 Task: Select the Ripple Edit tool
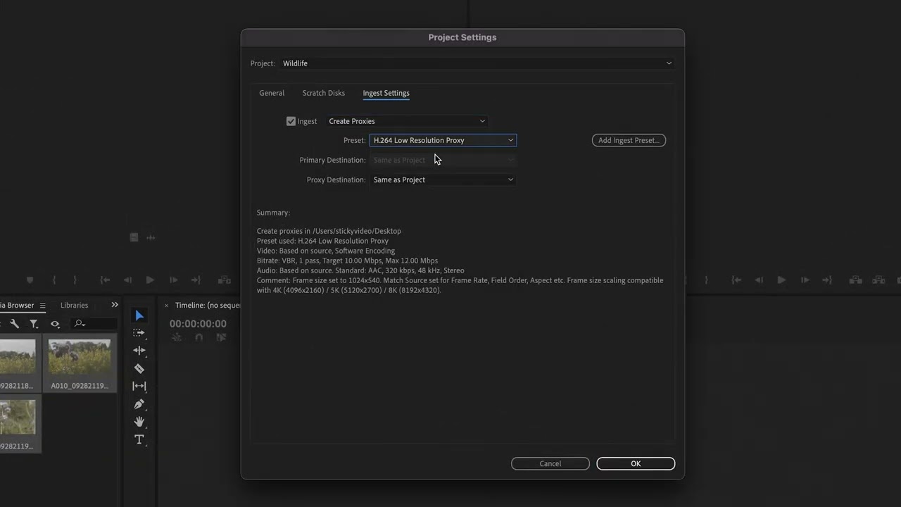[x=139, y=350]
